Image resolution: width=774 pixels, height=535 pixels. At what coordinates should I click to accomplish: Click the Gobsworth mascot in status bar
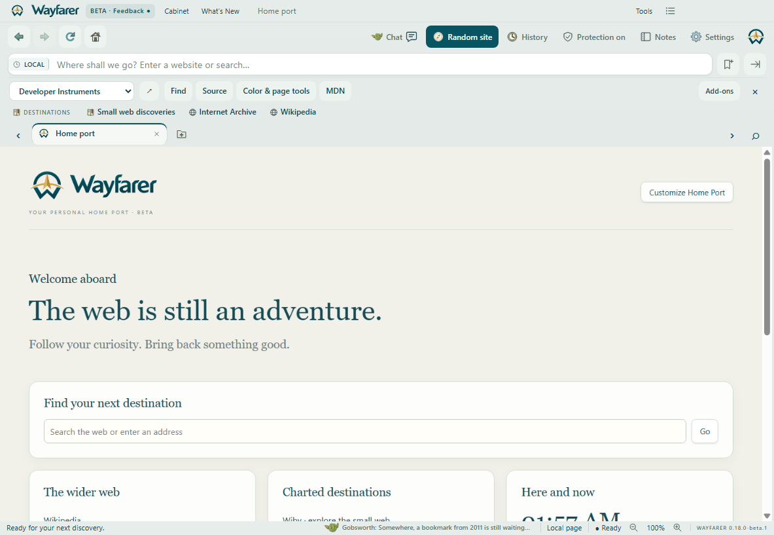pos(332,528)
